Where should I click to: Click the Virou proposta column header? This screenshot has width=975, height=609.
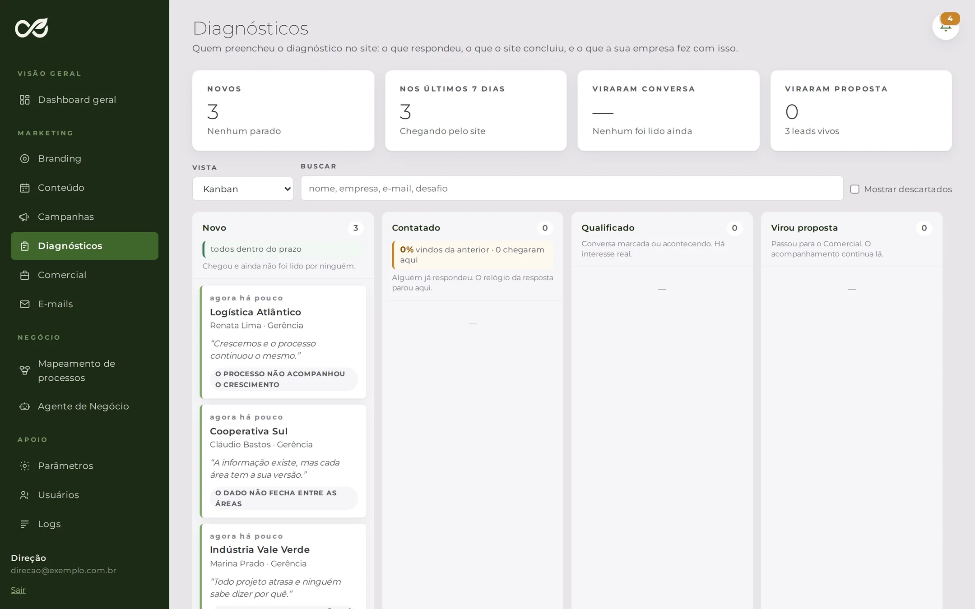point(804,228)
